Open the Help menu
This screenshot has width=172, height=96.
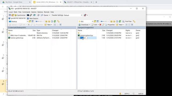[x=52, y=12]
